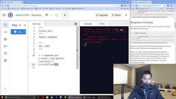Click the console search magnifier icon
Image resolution: width=176 pixels, height=99 pixels.
117,30
